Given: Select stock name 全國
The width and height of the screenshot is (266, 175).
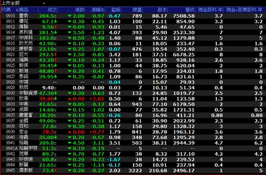Looking at the screenshot, I should (24, 121).
